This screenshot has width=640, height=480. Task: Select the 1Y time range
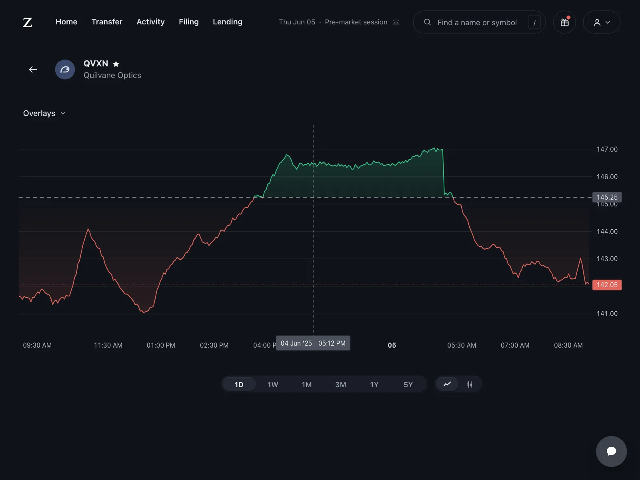[x=374, y=384]
